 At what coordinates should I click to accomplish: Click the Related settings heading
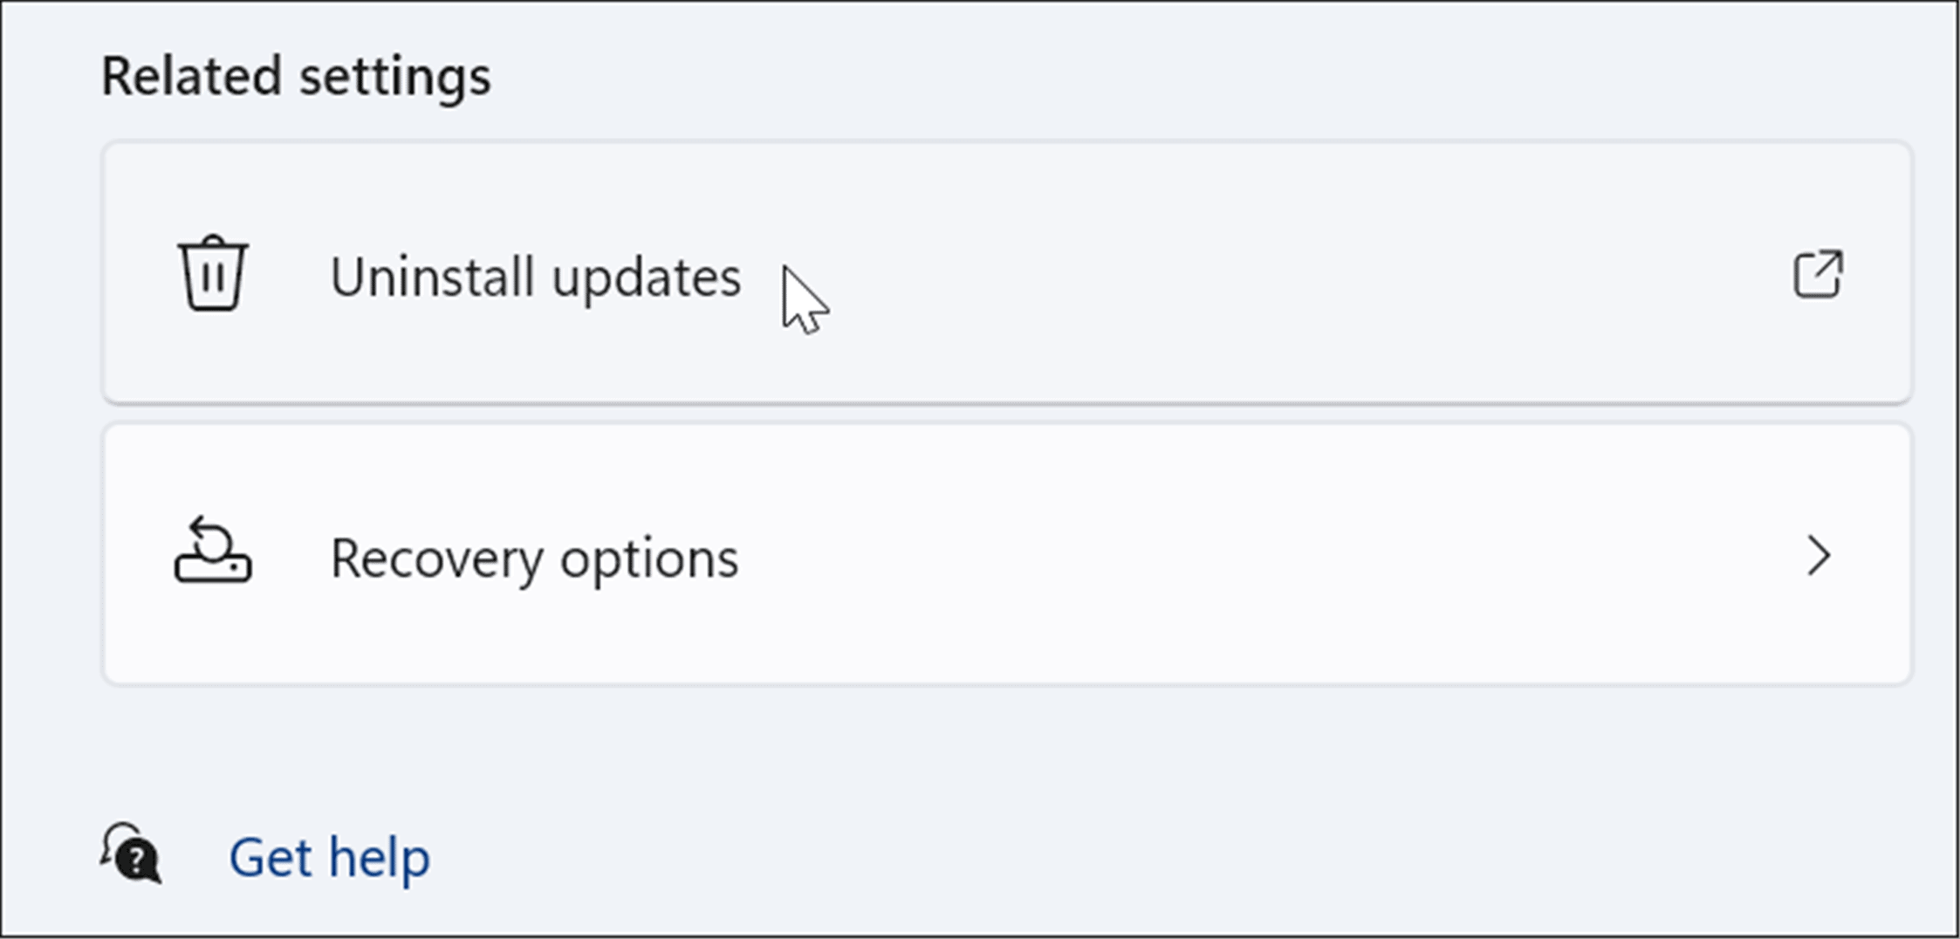point(296,76)
